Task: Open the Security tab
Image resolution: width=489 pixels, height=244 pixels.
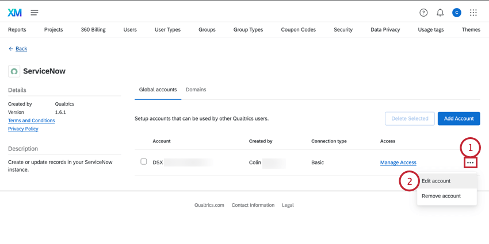Action: click(343, 29)
